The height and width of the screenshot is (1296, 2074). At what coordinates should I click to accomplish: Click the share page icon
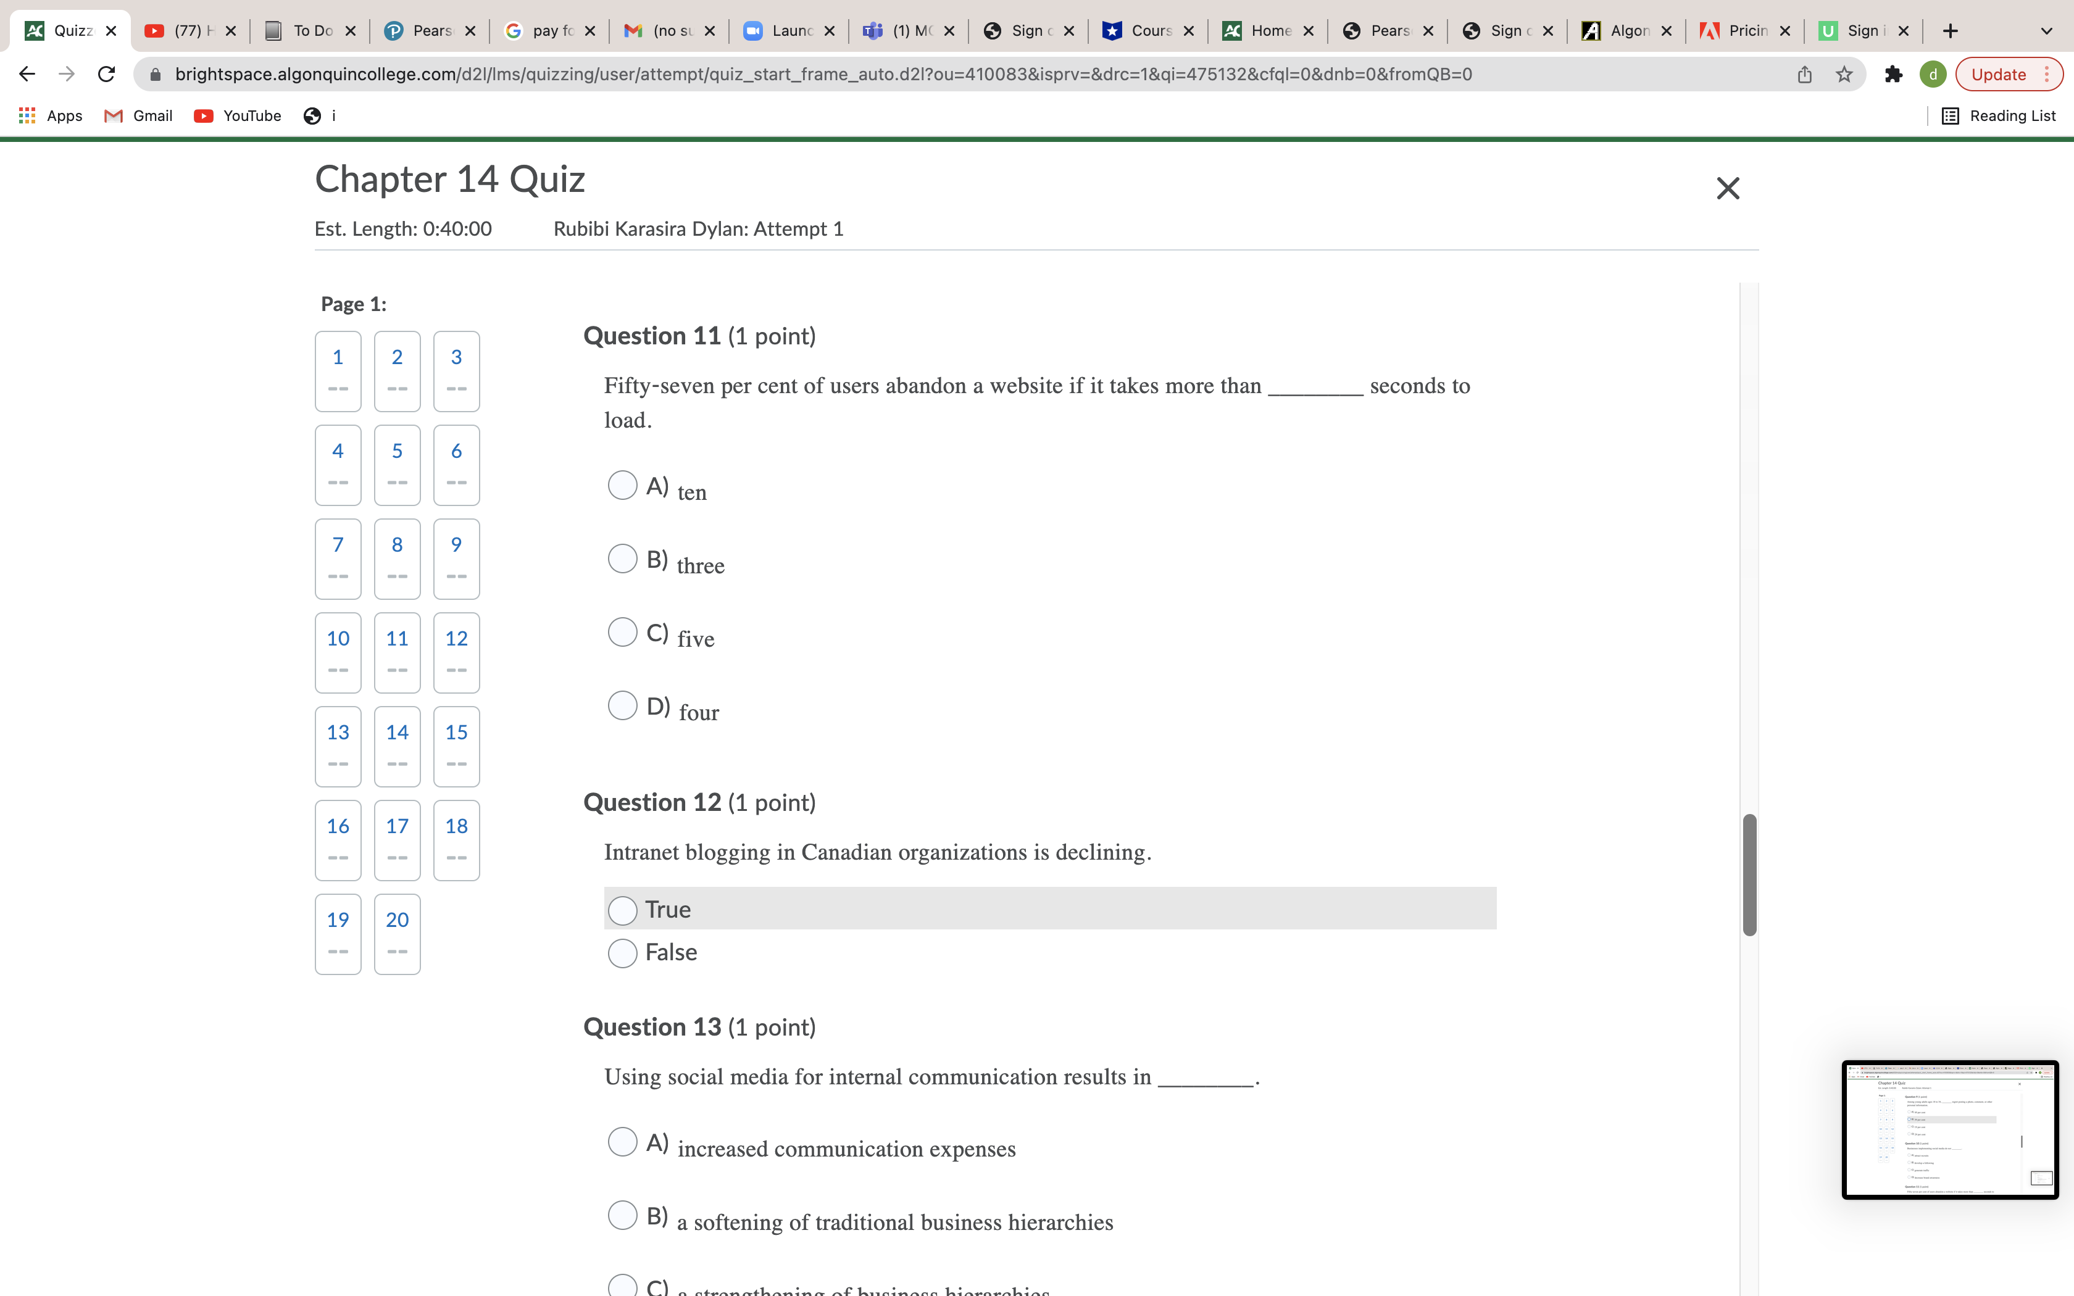(x=1804, y=75)
